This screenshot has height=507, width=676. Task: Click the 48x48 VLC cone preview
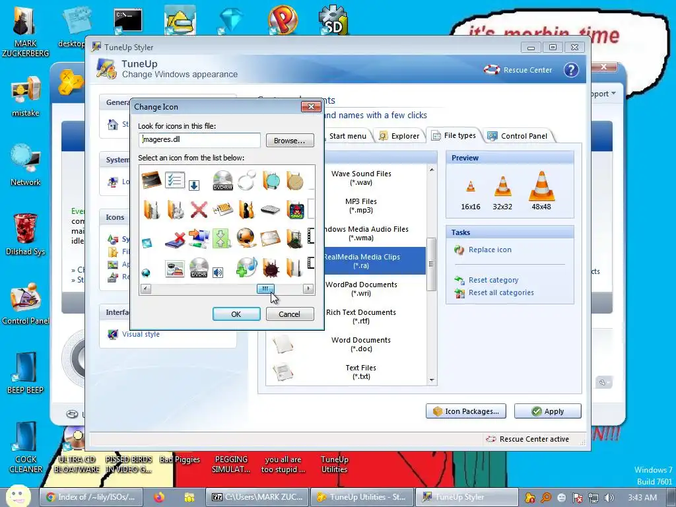point(541,186)
